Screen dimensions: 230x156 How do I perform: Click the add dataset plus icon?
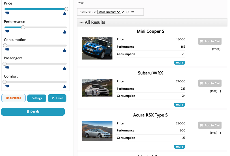click(x=128, y=12)
